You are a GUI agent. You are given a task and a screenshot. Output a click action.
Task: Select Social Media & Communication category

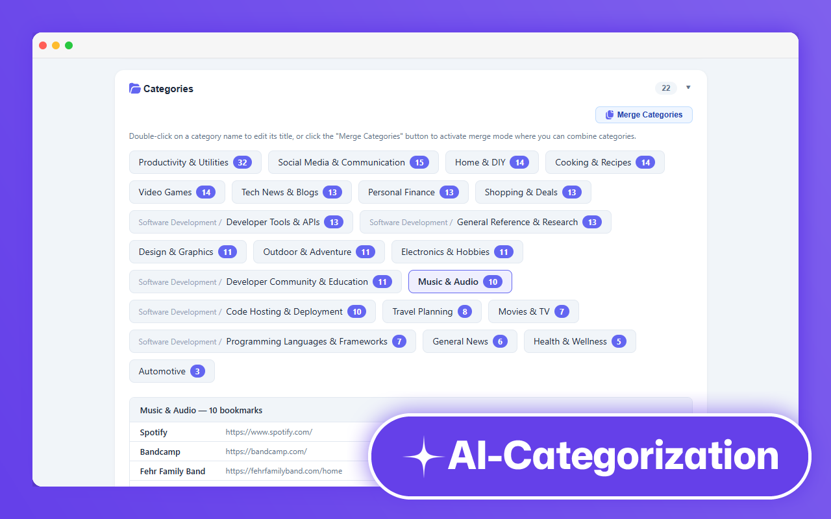click(353, 162)
